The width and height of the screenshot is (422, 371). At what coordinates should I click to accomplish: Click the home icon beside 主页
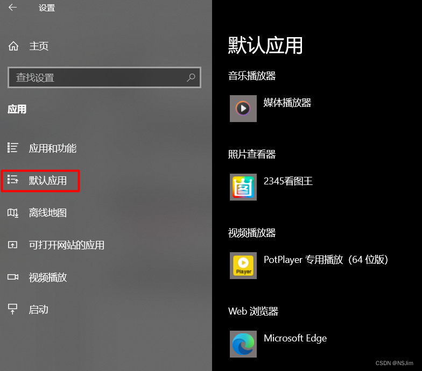coord(13,46)
